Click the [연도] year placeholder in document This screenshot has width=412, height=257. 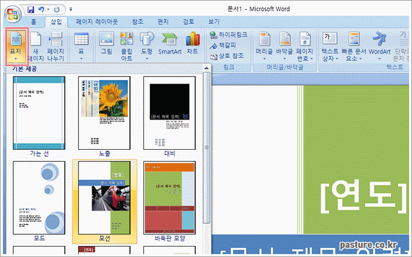pos(364,197)
